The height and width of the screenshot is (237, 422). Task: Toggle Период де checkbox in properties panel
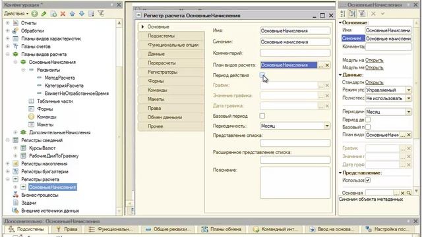coord(368,119)
